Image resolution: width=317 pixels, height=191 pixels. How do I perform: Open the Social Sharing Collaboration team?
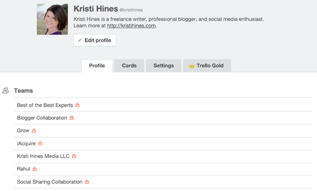coord(50,182)
